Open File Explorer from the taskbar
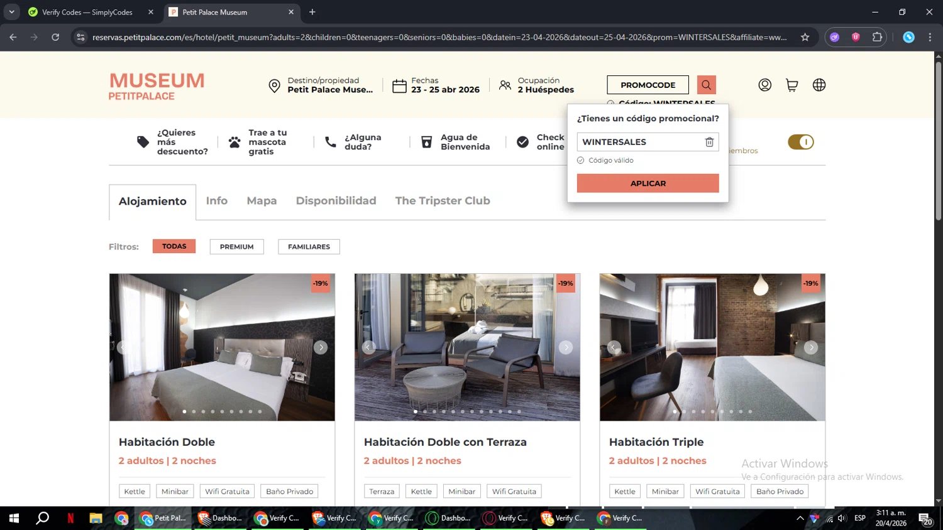 pos(96,518)
